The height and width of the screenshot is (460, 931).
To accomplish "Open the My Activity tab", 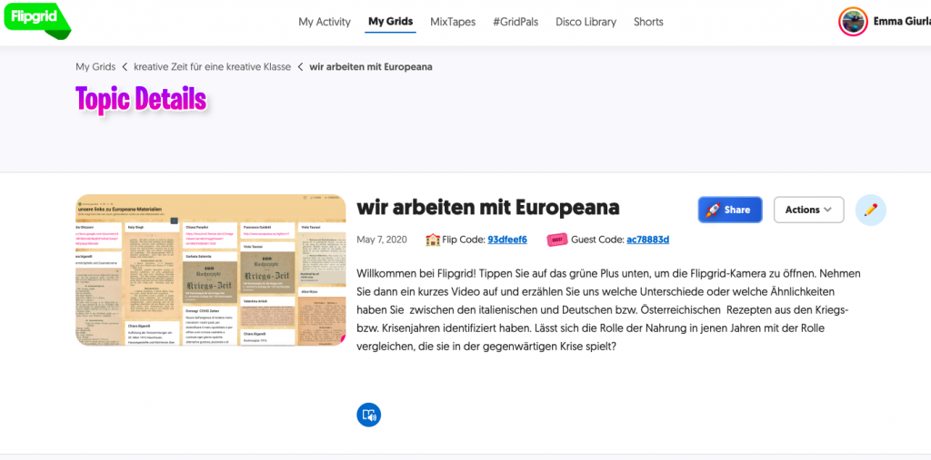I will click(325, 22).
